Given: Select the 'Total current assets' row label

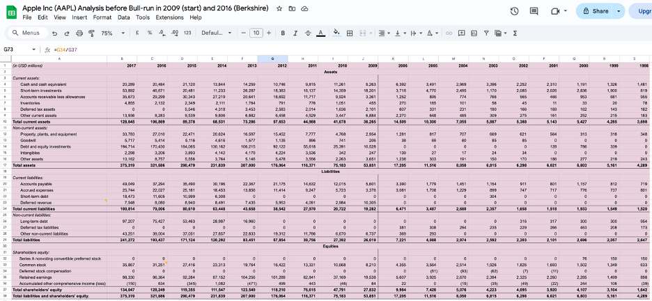Looking at the screenshot, I should pyautogui.click(x=31, y=122).
